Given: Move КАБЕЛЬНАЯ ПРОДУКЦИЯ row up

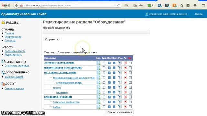Looking at the screenshot, I should (109, 97).
